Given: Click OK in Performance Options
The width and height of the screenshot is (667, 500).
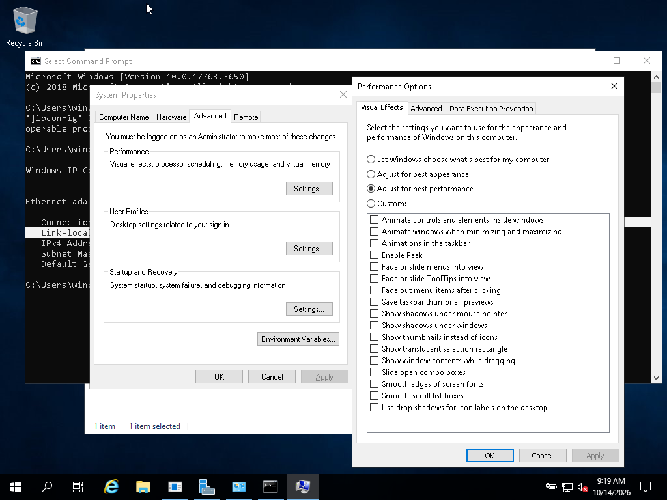Looking at the screenshot, I should tap(490, 455).
